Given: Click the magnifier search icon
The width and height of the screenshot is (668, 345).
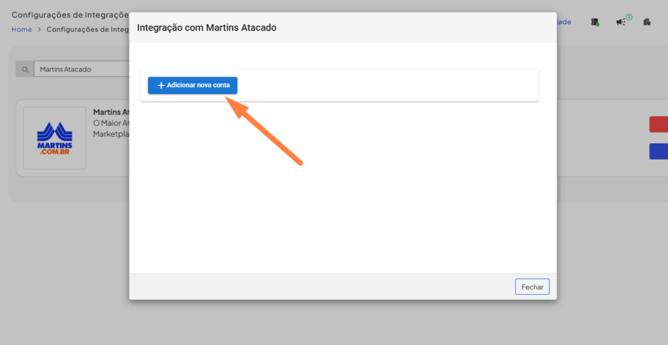Looking at the screenshot, I should click(x=25, y=69).
